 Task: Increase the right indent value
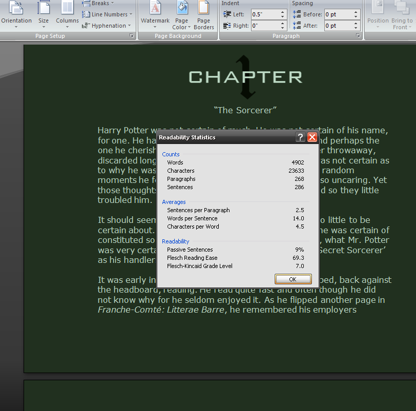283,24
